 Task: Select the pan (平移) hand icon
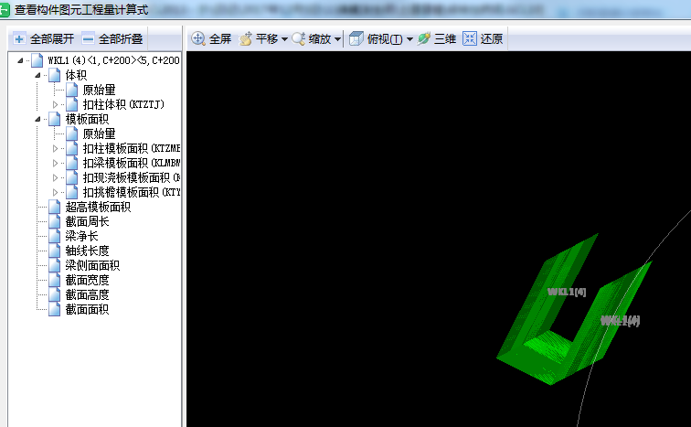[246, 38]
